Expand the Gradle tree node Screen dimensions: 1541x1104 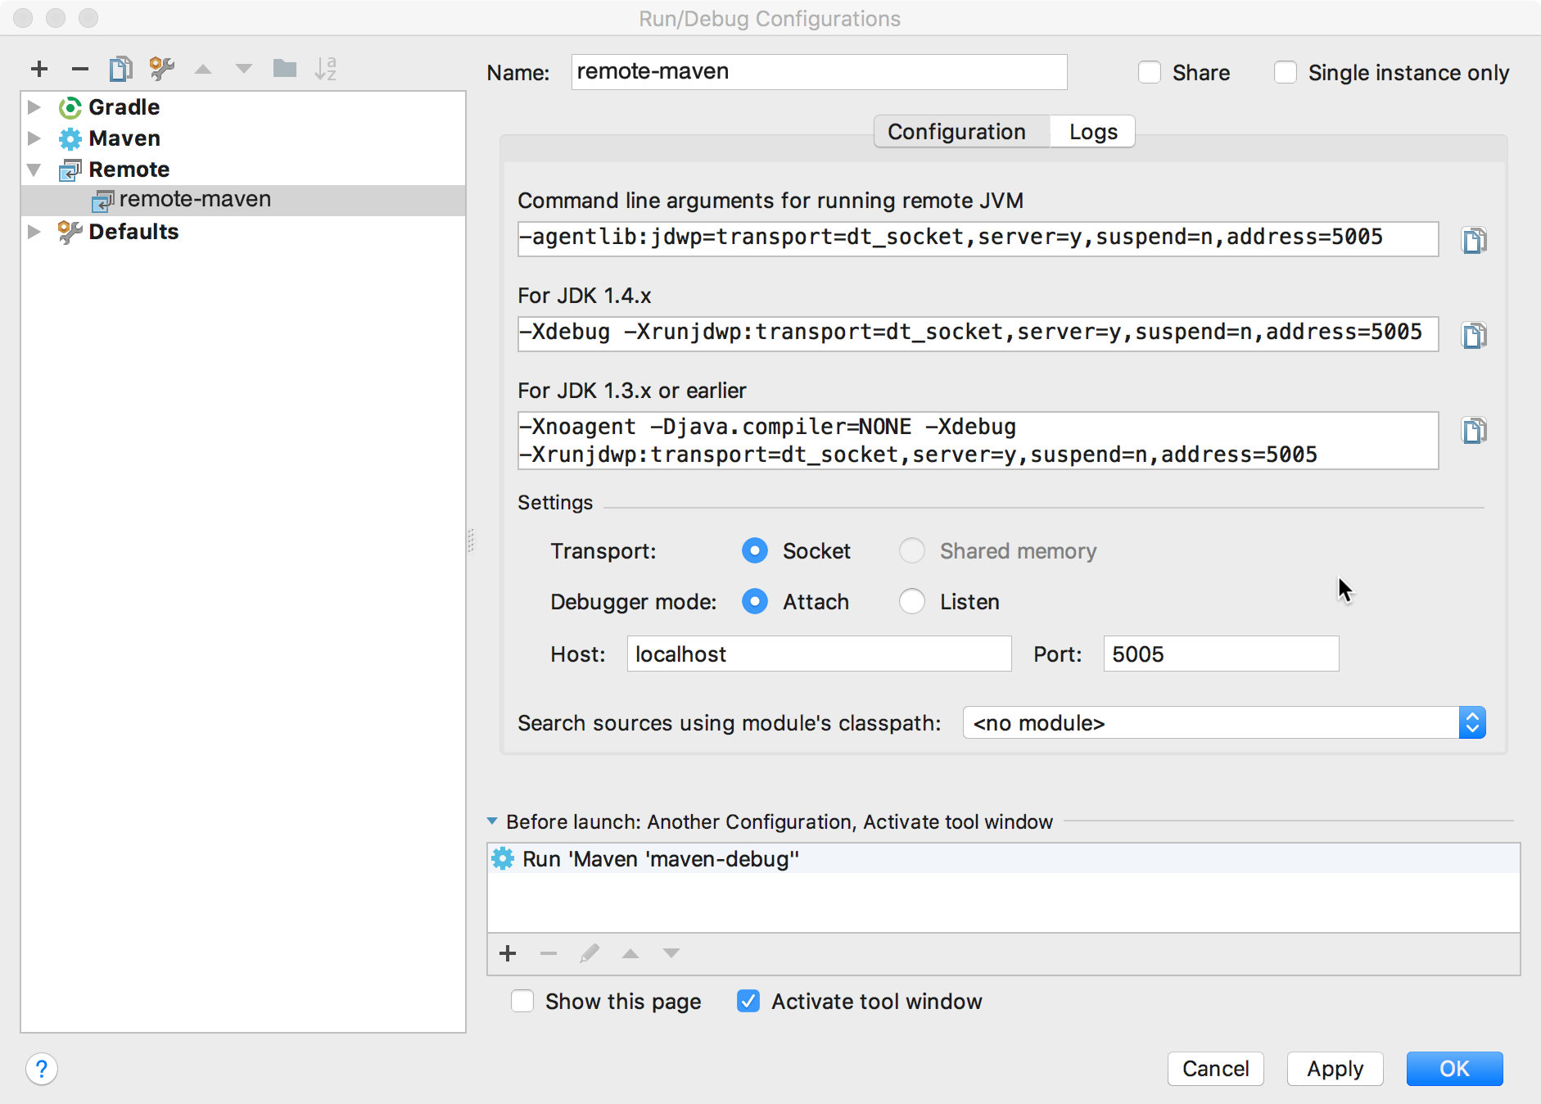(34, 106)
